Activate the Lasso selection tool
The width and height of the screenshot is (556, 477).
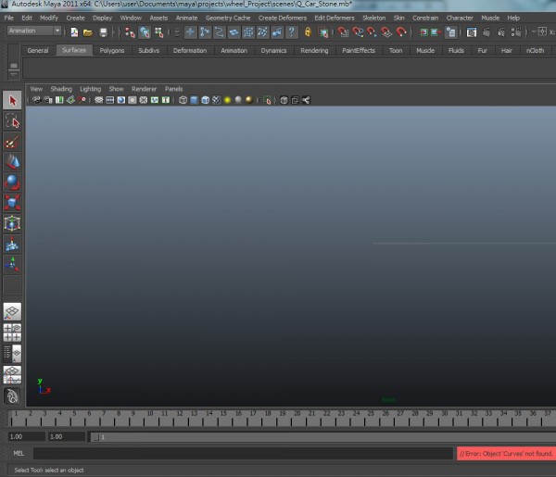(12, 120)
